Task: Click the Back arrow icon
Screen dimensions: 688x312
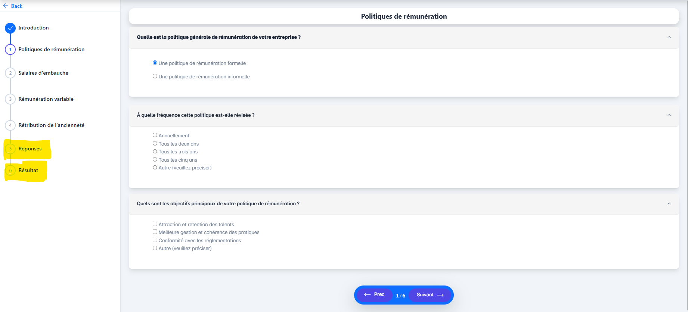Action: [6, 6]
